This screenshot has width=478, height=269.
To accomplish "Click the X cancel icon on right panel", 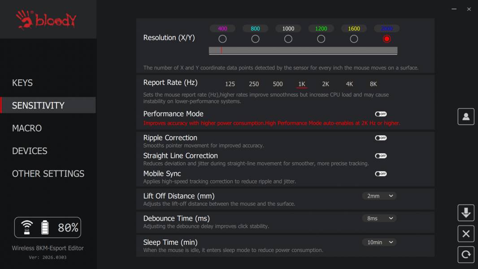I will (x=465, y=234).
